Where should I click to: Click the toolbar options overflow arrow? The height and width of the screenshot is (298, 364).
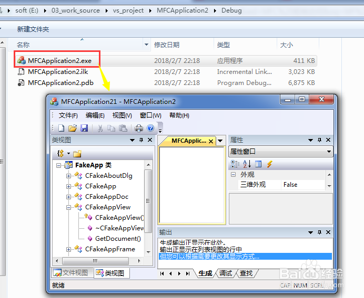point(160,131)
